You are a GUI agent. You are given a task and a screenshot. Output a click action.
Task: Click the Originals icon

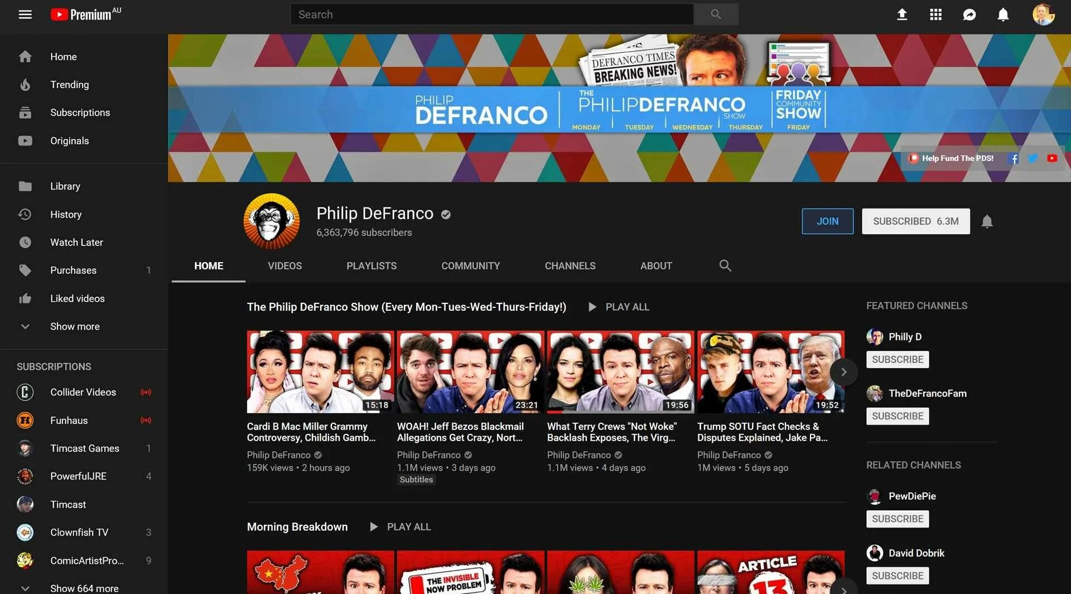click(25, 141)
